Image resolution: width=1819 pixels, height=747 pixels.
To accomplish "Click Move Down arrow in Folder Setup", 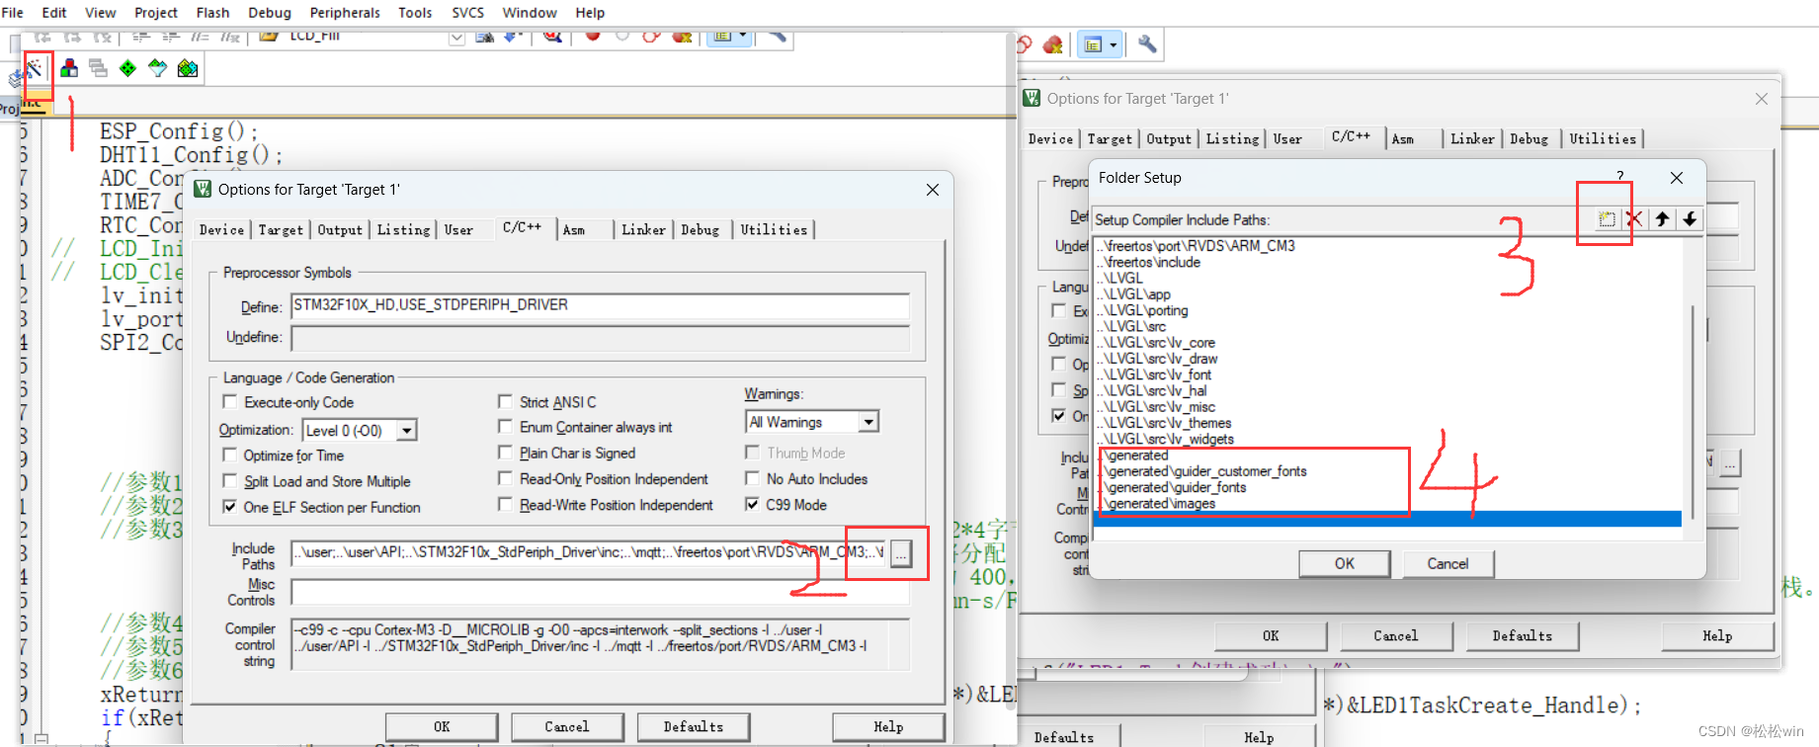I will (x=1691, y=219).
